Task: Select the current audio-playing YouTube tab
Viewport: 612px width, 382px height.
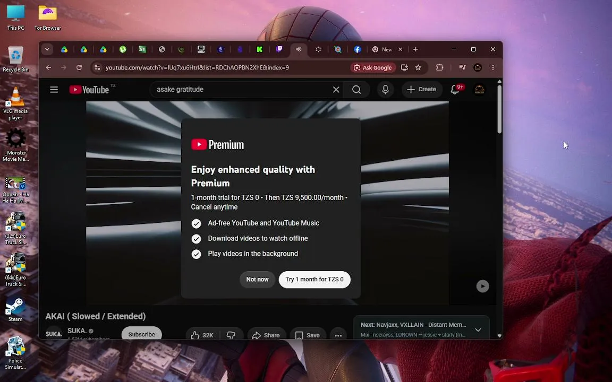Action: [299, 49]
